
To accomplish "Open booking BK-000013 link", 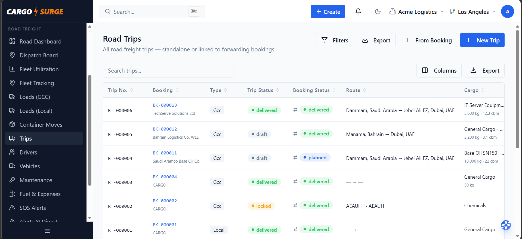I will [x=165, y=105].
